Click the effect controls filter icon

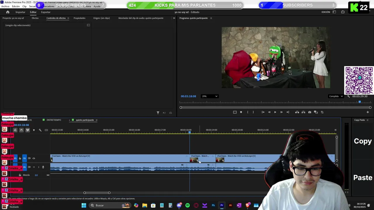click(158, 113)
